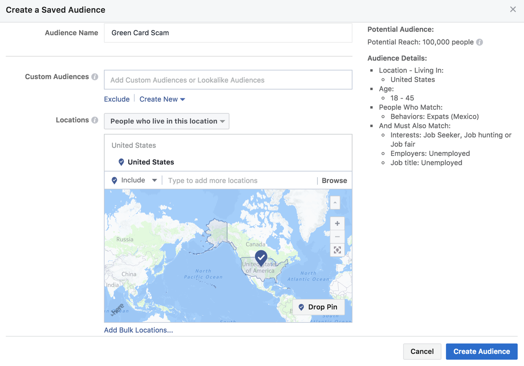Click the 'Behaviors: Expats (Mexico)' detail text
This screenshot has width=524, height=366.
[434, 117]
